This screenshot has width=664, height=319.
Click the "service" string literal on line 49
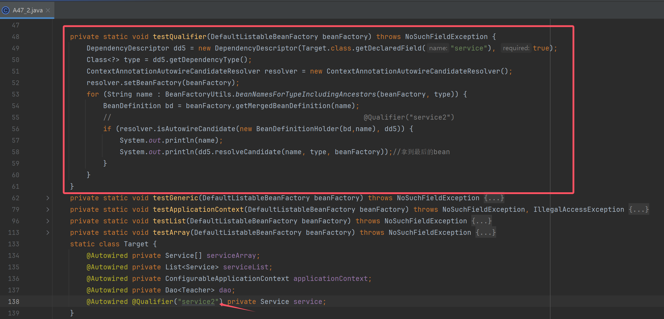(469, 48)
